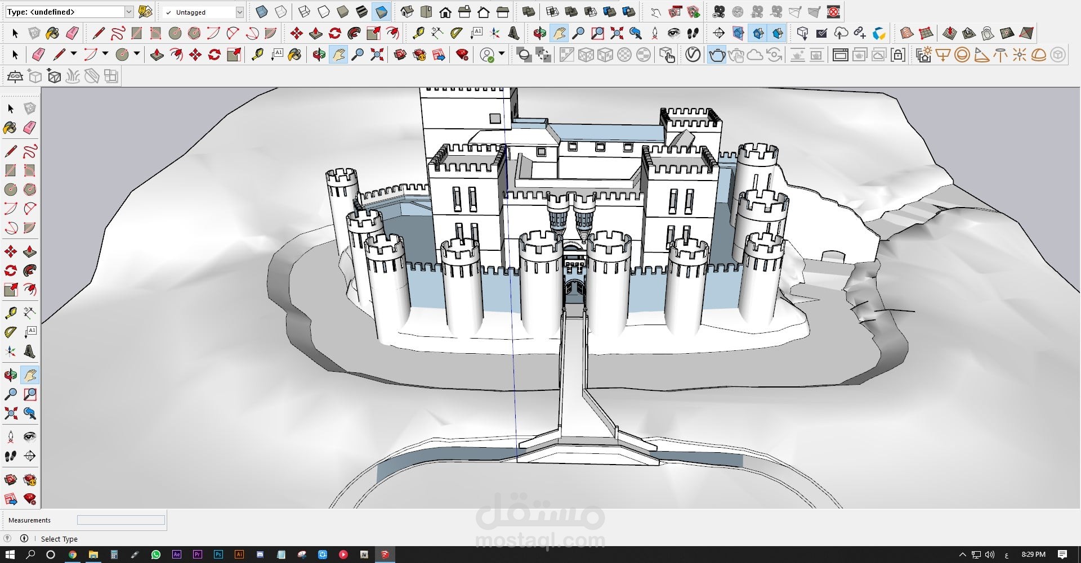Screen dimensions: 1081x563
Task: Open the Type <undefined> classification dropdown
Action: coord(128,12)
